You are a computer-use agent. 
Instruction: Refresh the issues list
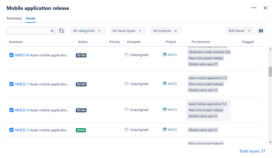pyautogui.click(x=62, y=31)
